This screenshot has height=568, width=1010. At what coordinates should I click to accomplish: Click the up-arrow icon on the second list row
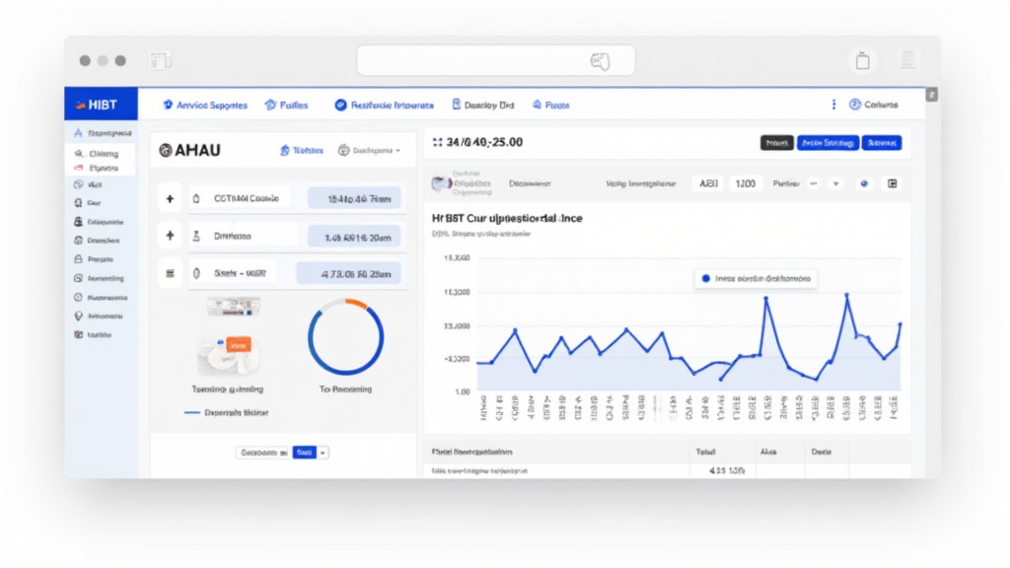tap(170, 236)
